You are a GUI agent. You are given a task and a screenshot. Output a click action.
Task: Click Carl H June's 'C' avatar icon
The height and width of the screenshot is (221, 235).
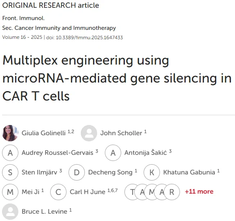pyautogui.click(x=58, y=192)
